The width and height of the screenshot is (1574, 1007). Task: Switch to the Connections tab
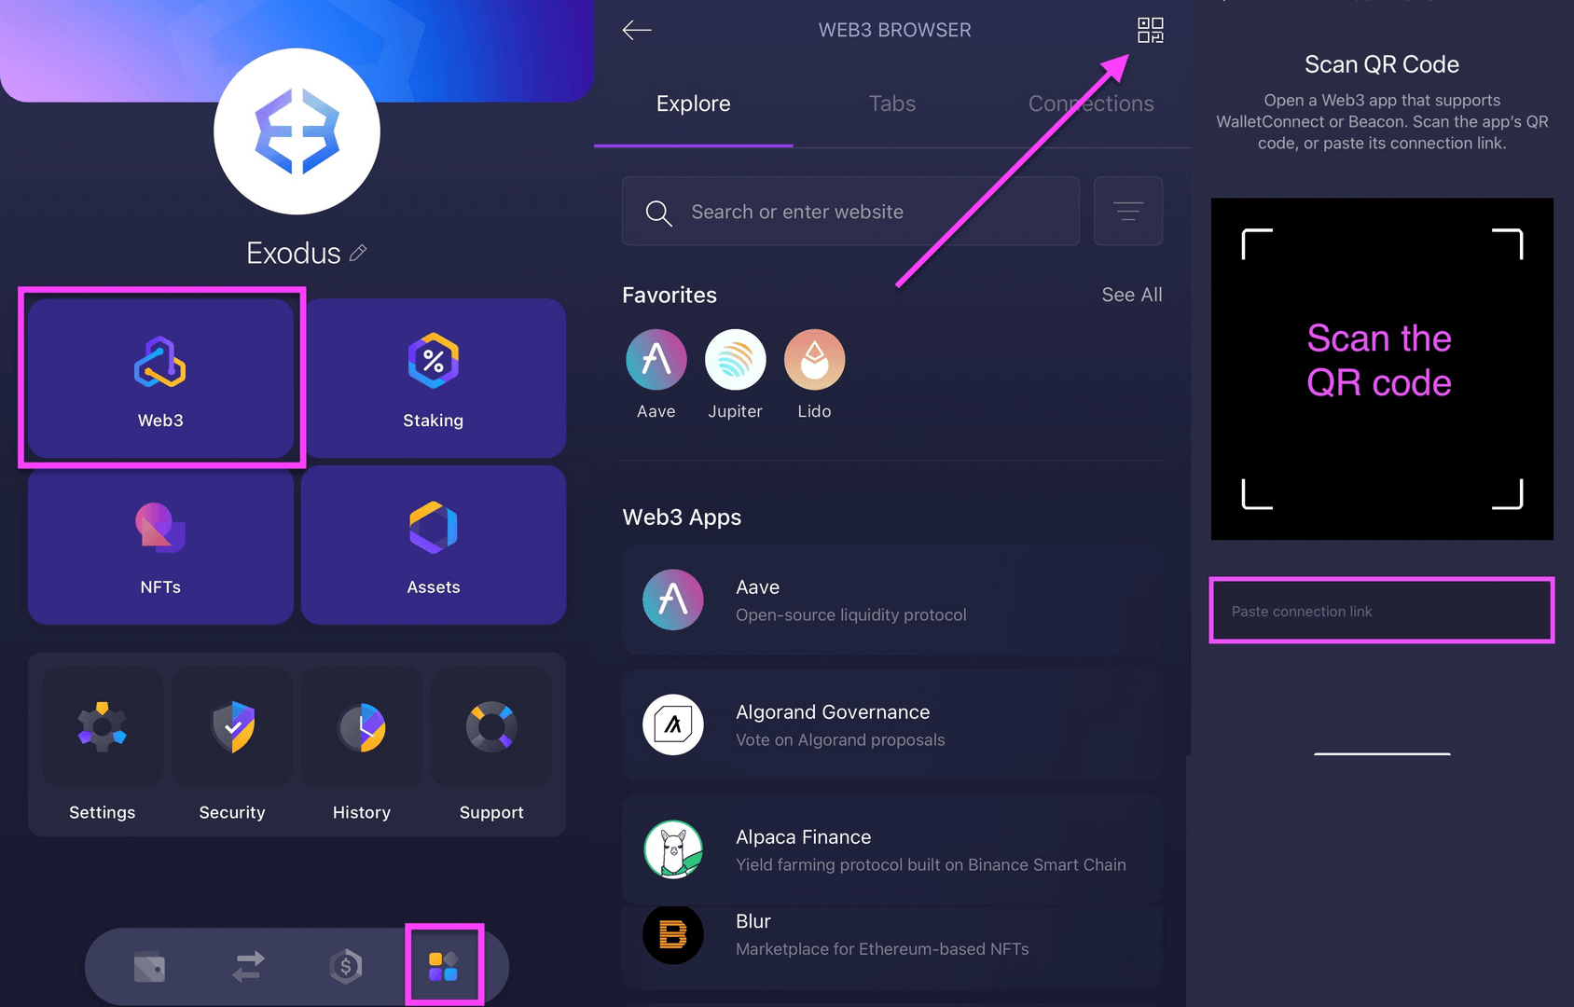(1091, 103)
